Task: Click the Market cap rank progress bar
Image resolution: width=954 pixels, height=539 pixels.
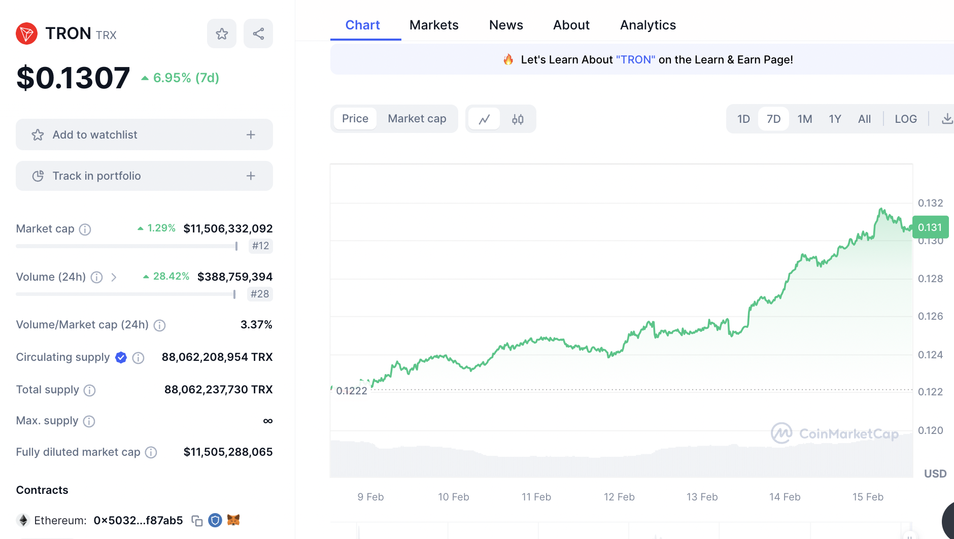Action: pyautogui.click(x=127, y=246)
